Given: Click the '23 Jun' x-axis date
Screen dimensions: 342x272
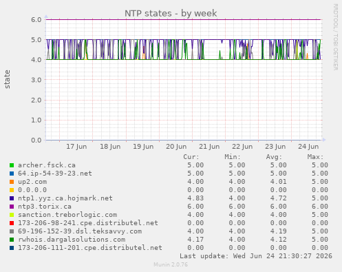Looking at the screenshot, I should tap(275, 147).
